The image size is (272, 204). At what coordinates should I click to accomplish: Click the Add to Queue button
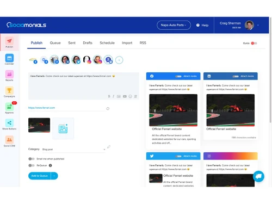tap(40, 176)
